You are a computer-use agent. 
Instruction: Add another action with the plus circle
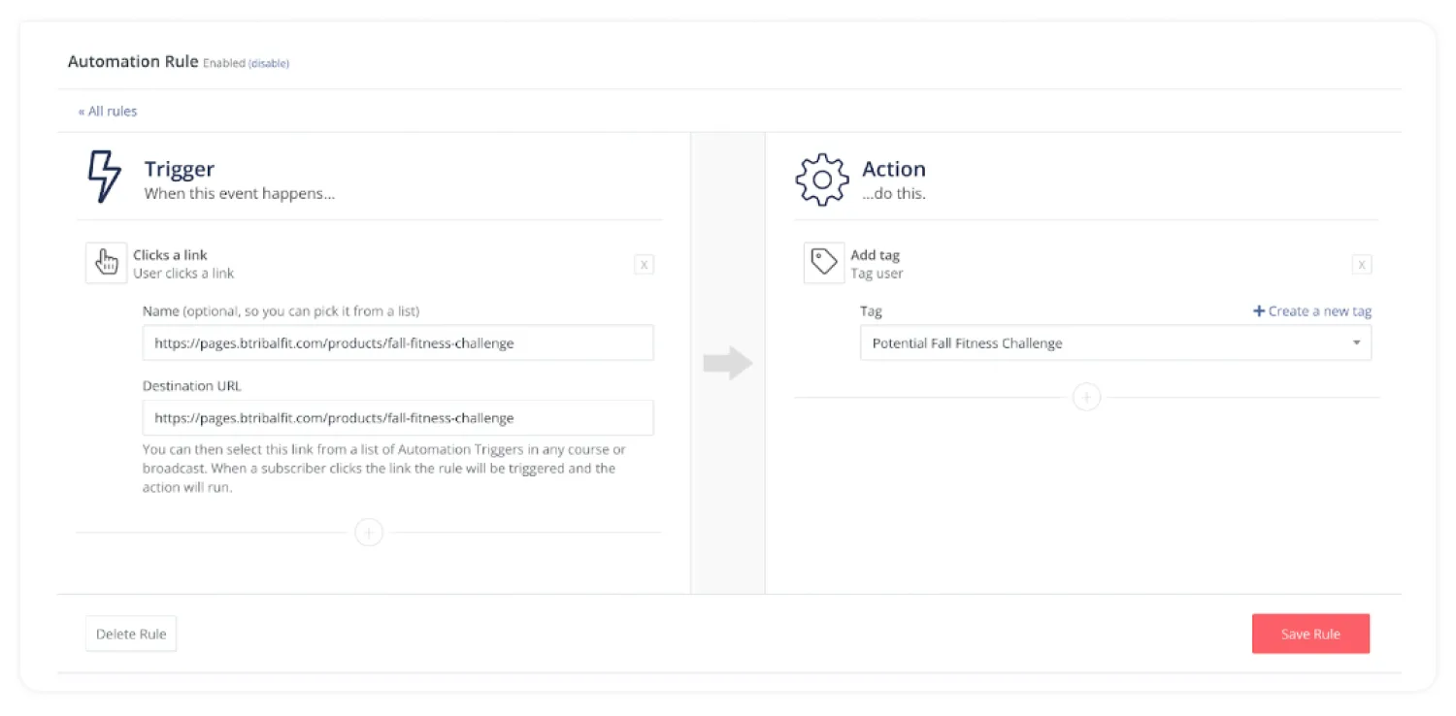point(1086,398)
